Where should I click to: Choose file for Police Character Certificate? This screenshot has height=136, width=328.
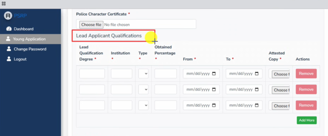[x=91, y=25]
